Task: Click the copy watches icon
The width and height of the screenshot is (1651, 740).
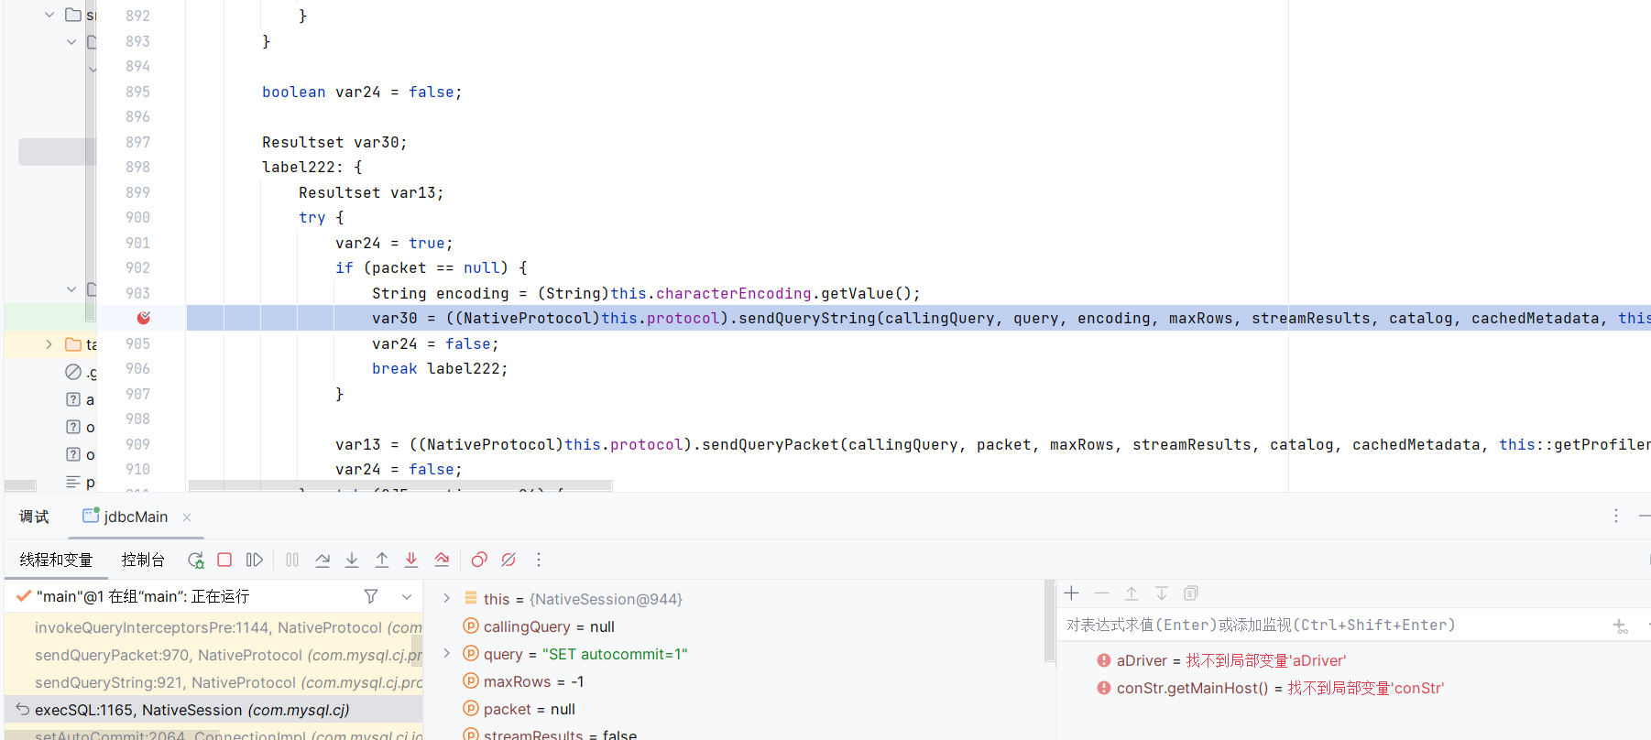Action: tap(1191, 593)
